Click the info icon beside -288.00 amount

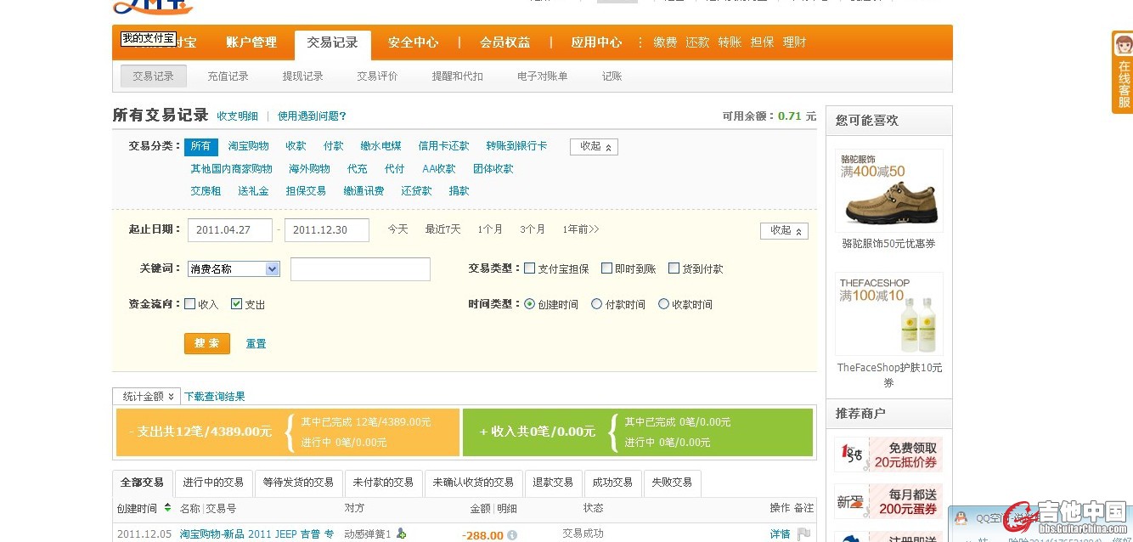(512, 535)
